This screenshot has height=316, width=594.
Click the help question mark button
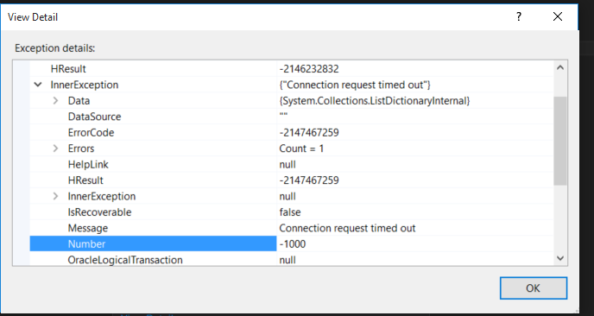(519, 16)
